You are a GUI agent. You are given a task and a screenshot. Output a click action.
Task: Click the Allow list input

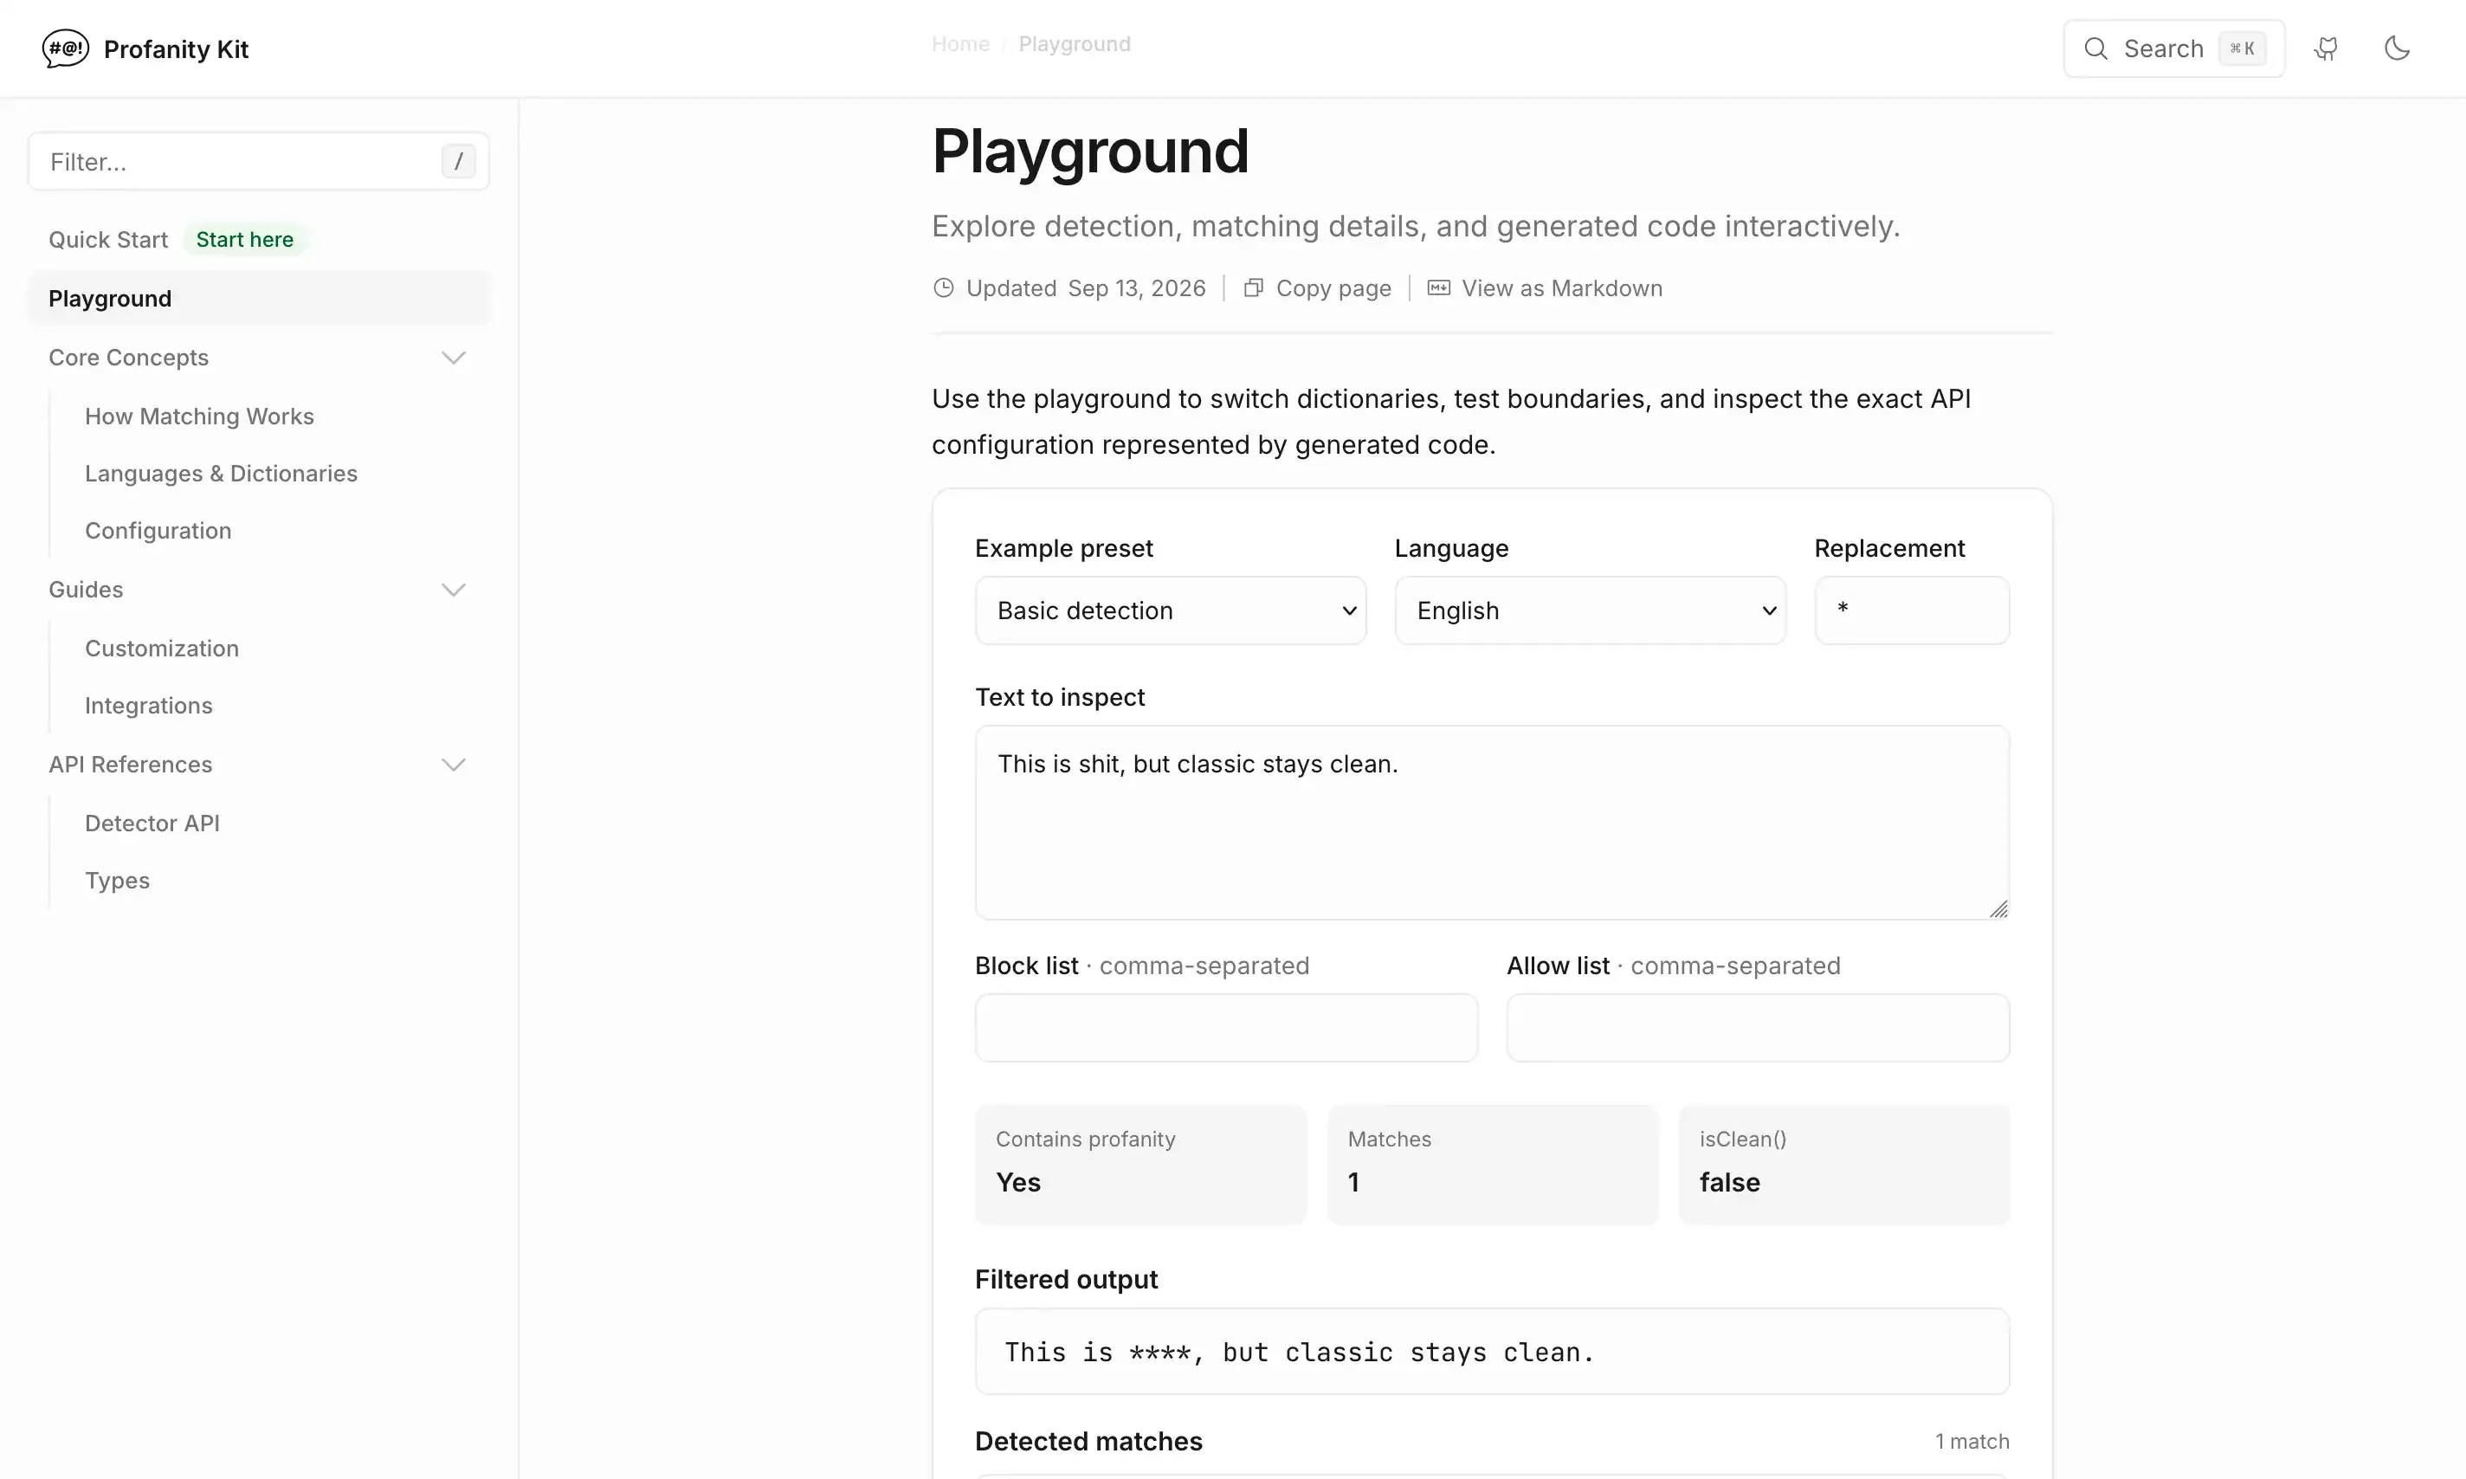pos(1759,1028)
